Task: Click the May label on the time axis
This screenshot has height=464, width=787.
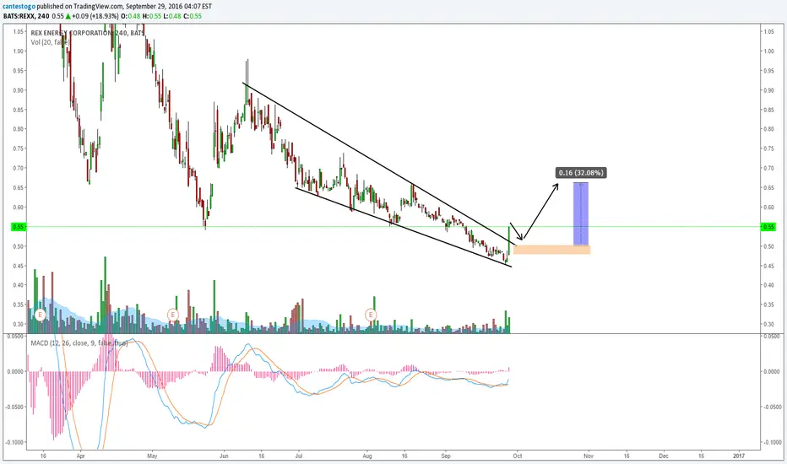Action: click(152, 456)
